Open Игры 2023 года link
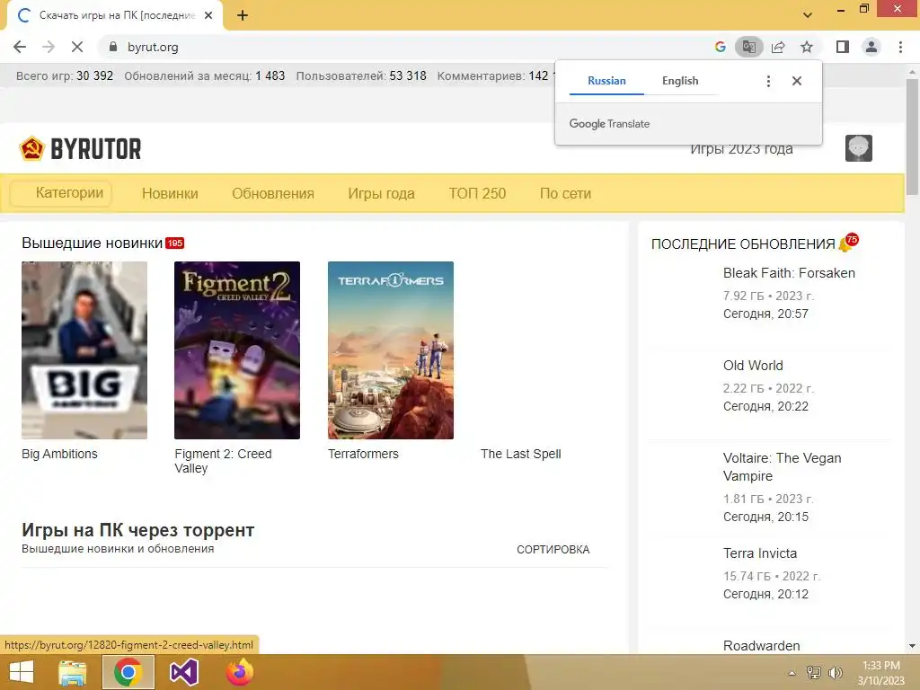920x690 pixels. click(x=741, y=149)
